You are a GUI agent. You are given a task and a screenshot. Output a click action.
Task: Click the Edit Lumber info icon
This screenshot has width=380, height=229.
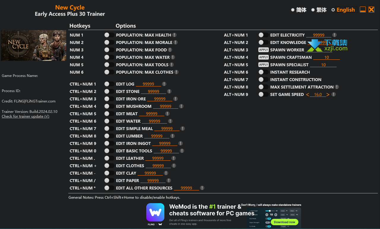coord(172,136)
